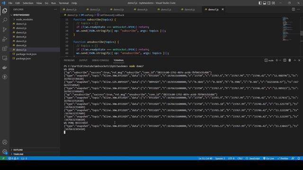Open the Docker view in activity bar

pos(5,68)
